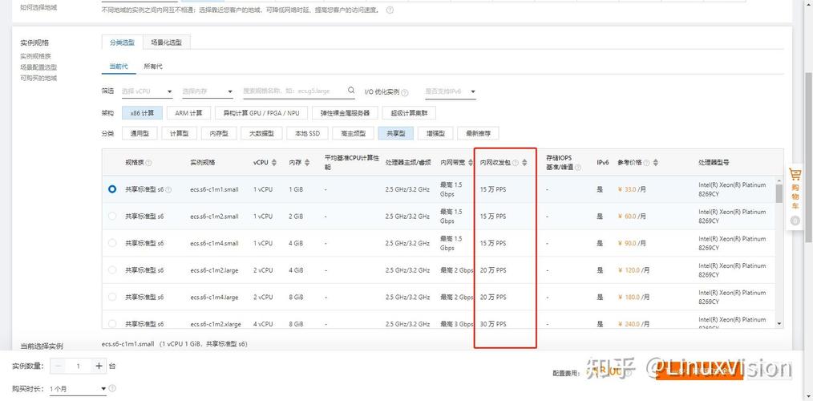
Task: Switch to the 场景化选型 tab
Action: 166,43
